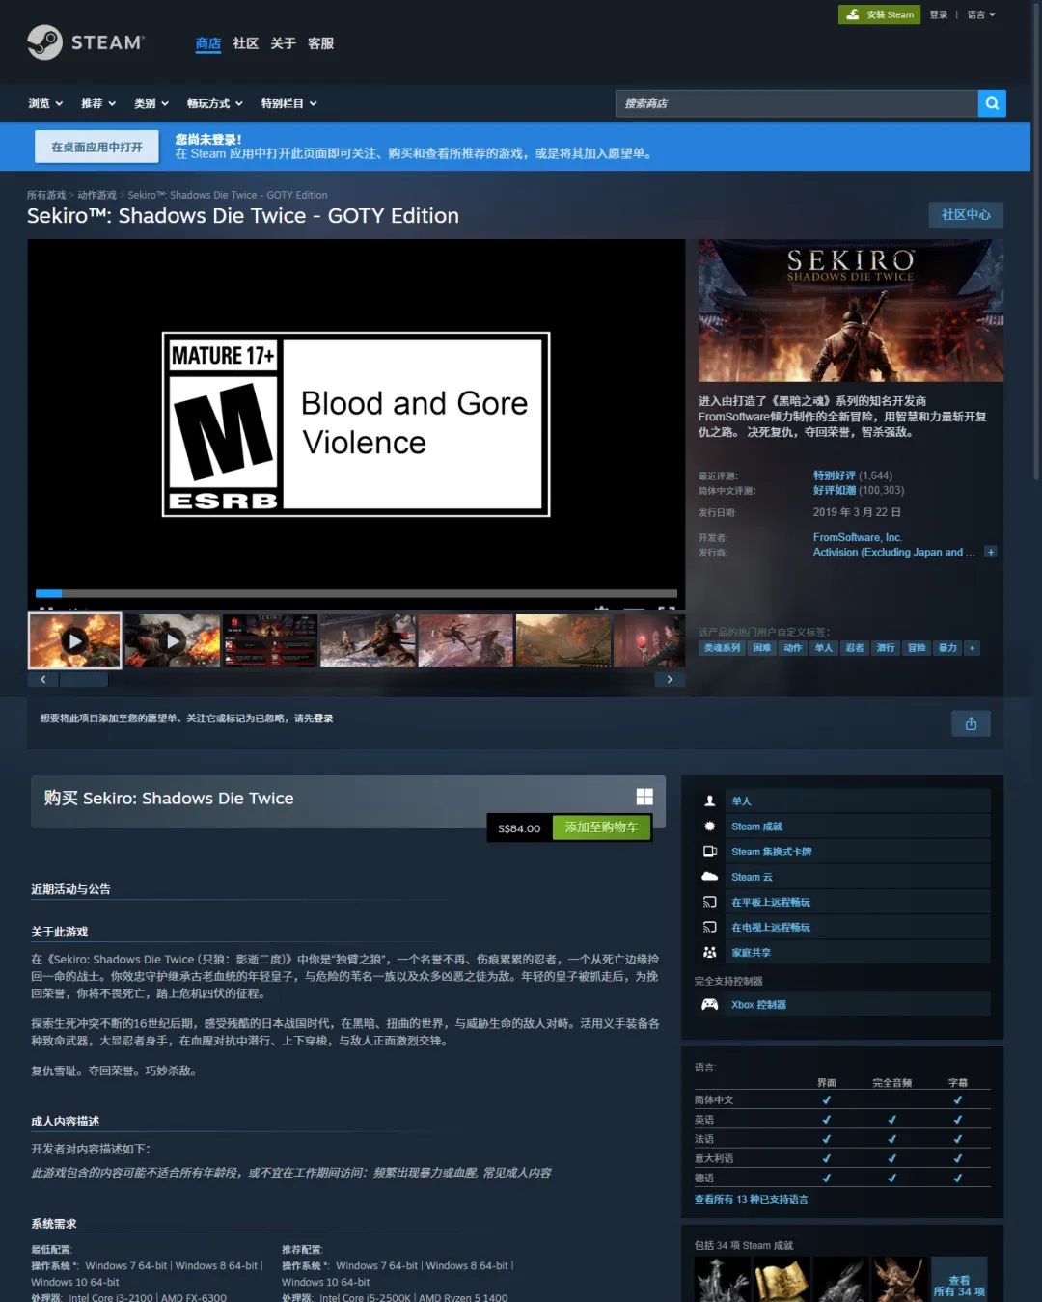This screenshot has height=1302, width=1042.
Task: Click the 社区中心 community hub button
Action: point(966,214)
